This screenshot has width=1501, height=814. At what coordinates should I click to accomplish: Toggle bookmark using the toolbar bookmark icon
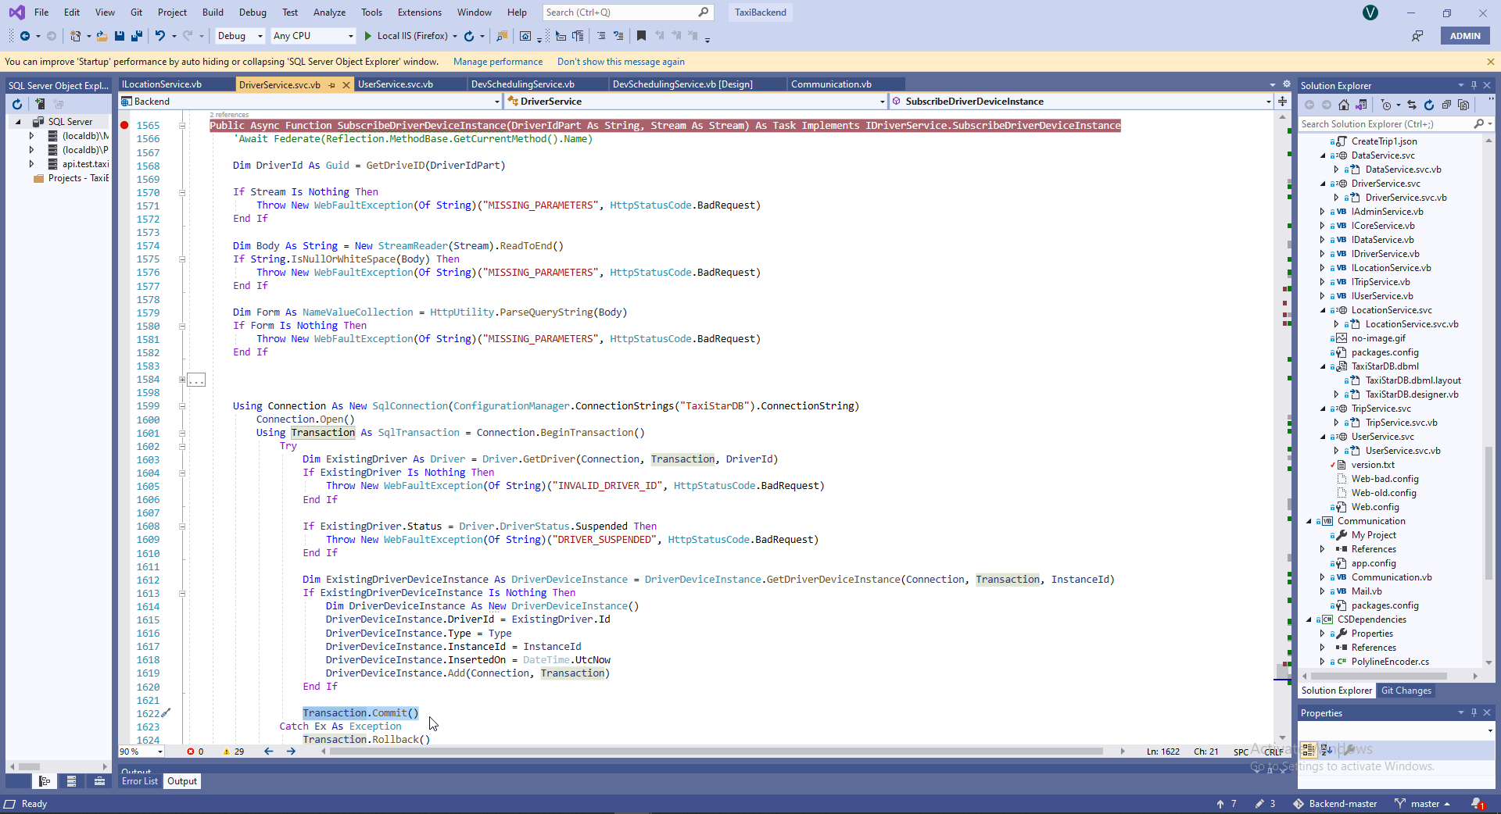coord(641,36)
